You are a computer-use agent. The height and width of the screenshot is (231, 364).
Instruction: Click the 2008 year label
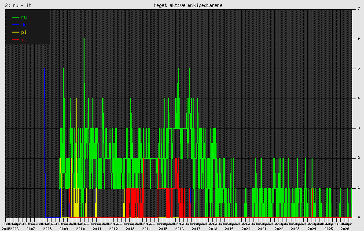pos(47,229)
